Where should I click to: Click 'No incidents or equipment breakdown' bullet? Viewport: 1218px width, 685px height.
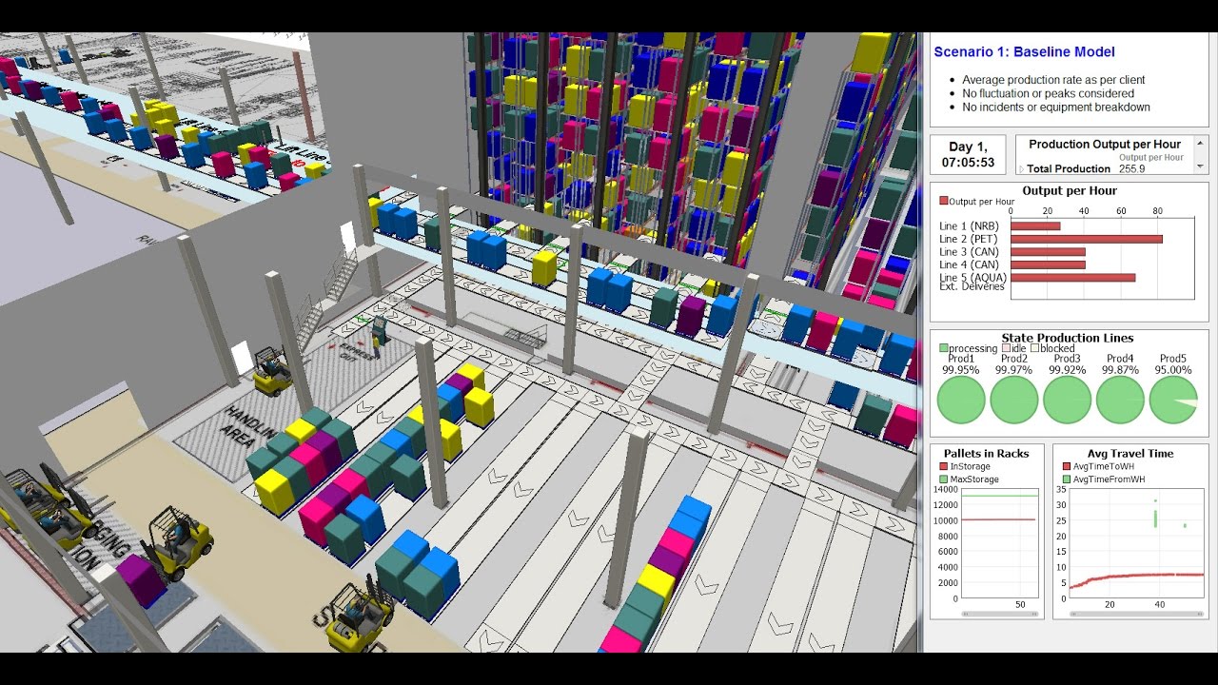coord(1056,108)
